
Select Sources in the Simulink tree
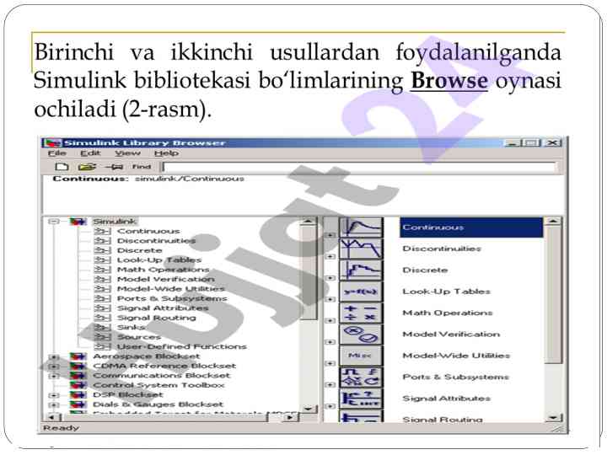[x=138, y=337]
